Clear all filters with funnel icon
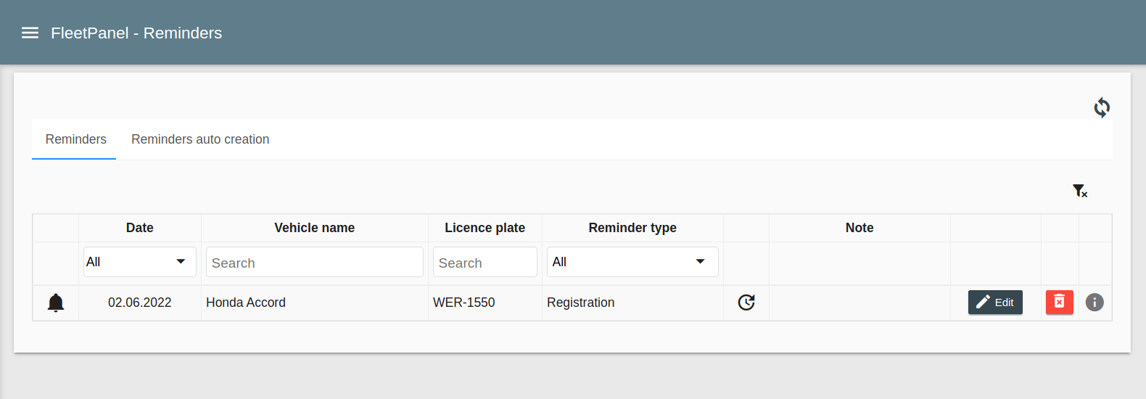The image size is (1146, 399). 1079,191
